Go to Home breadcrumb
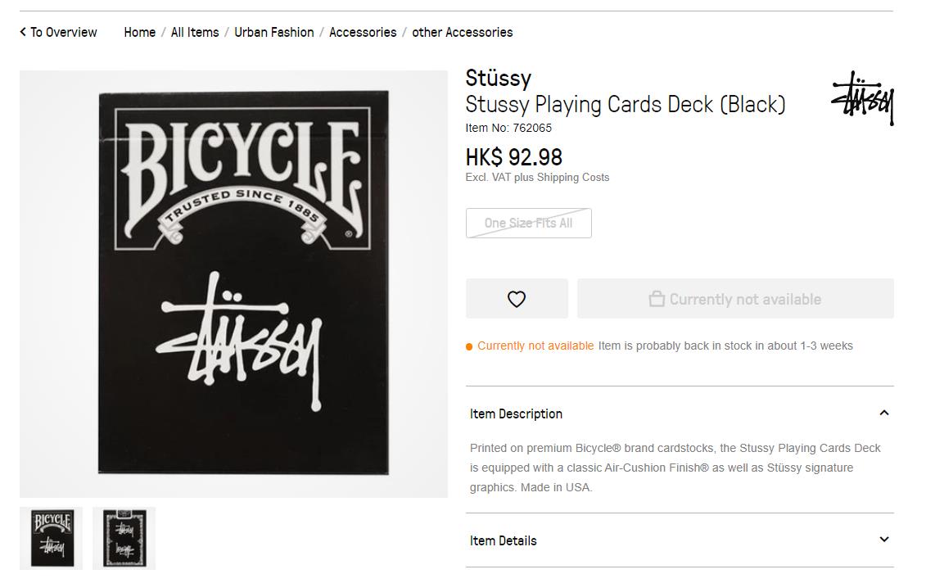Image resolution: width=926 pixels, height=583 pixels. pos(139,33)
